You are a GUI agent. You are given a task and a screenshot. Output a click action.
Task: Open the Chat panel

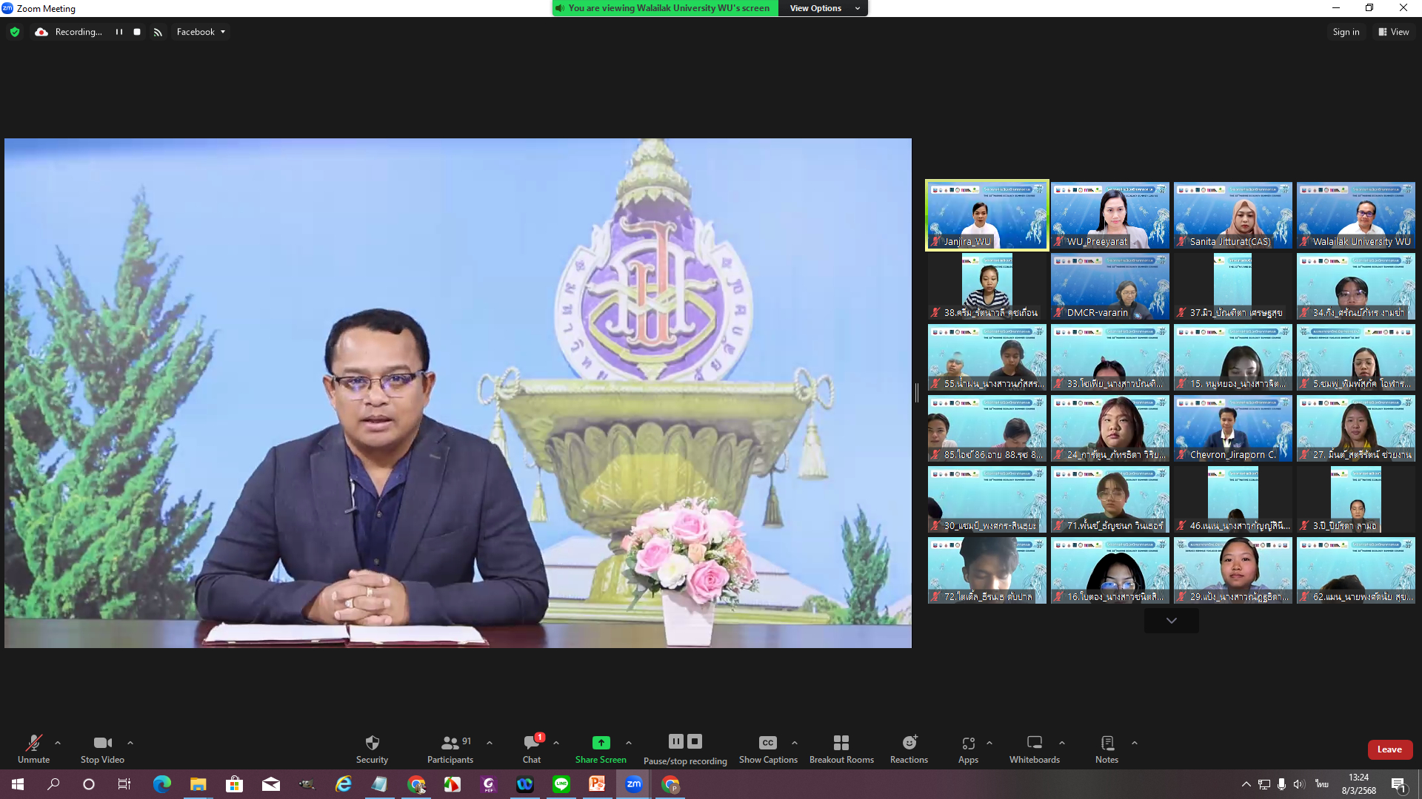click(531, 743)
